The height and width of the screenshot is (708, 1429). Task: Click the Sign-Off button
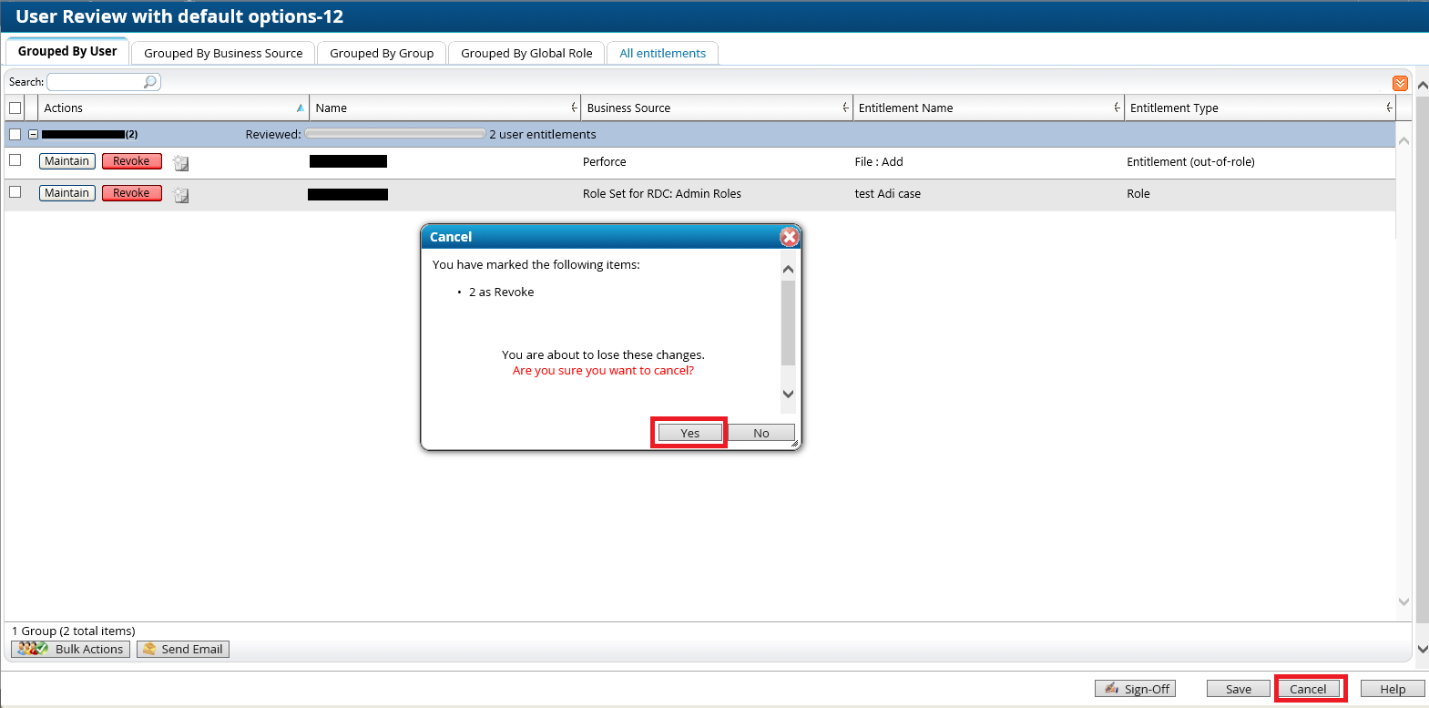(1135, 689)
